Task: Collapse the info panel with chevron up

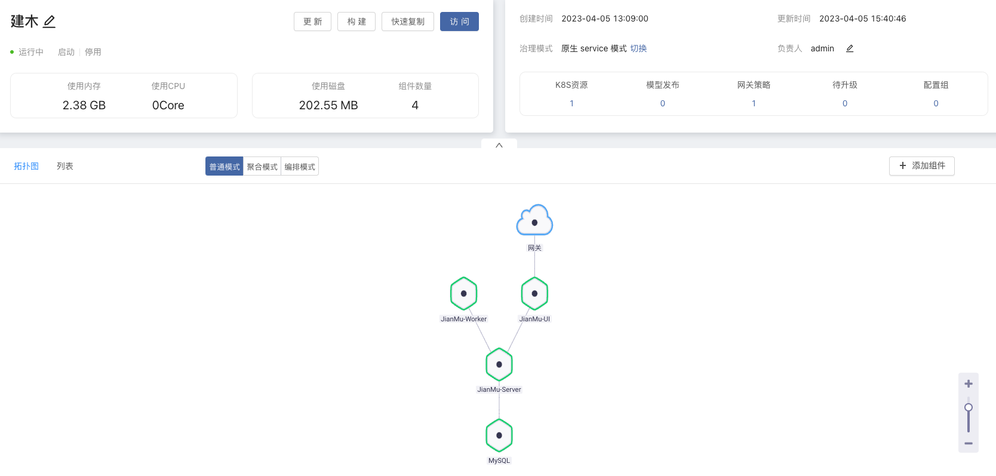Action: 499,145
